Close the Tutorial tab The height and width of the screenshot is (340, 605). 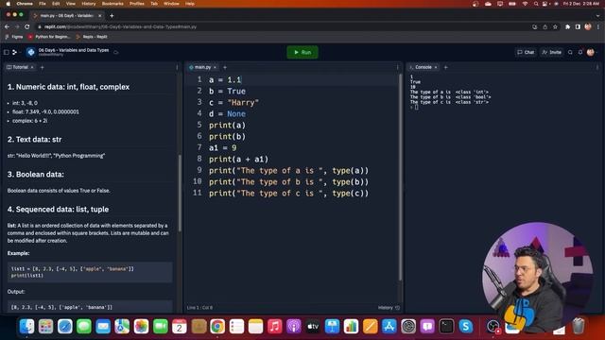click(32, 67)
